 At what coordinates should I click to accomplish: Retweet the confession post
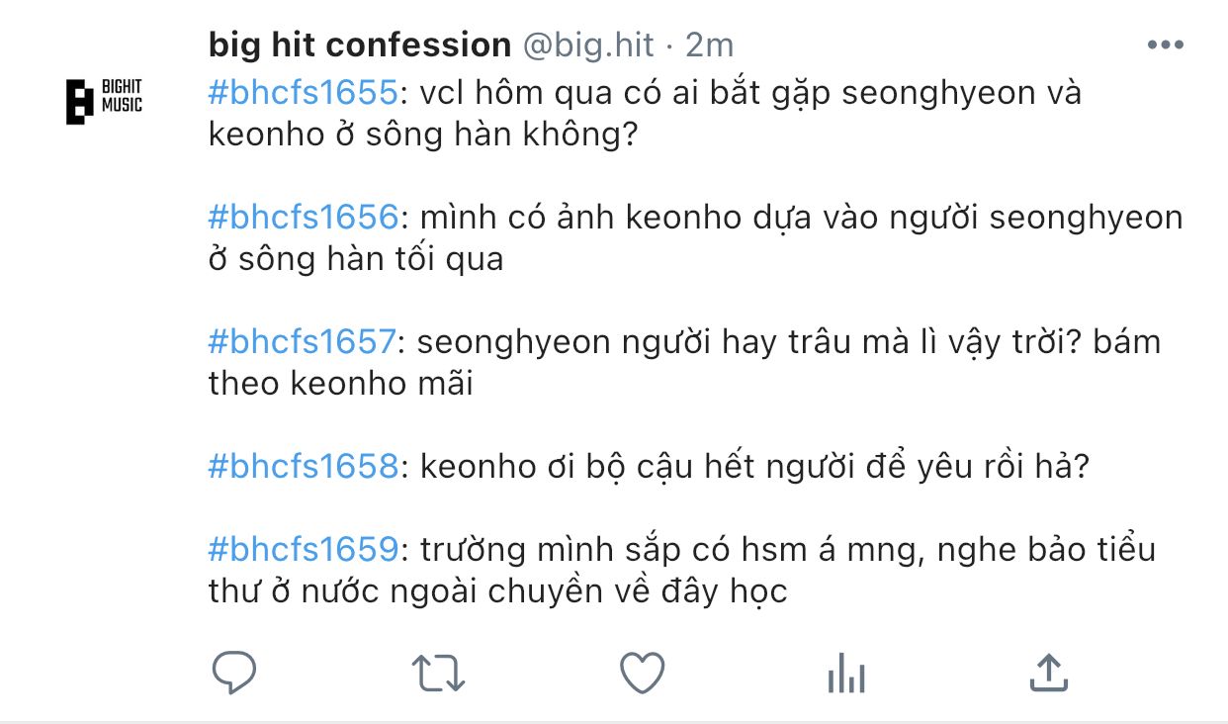coord(437,674)
